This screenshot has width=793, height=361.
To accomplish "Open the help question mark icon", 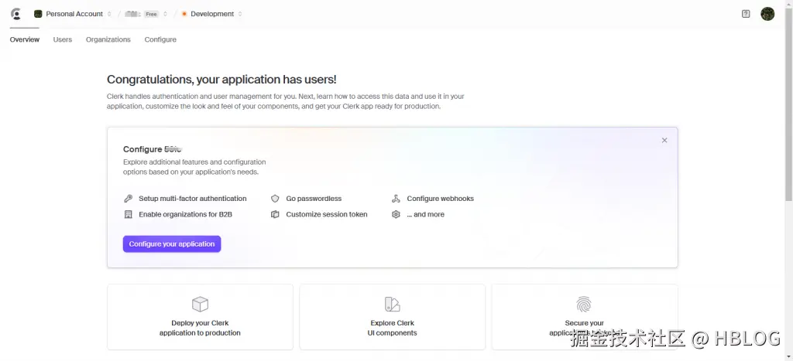I will pos(746,14).
